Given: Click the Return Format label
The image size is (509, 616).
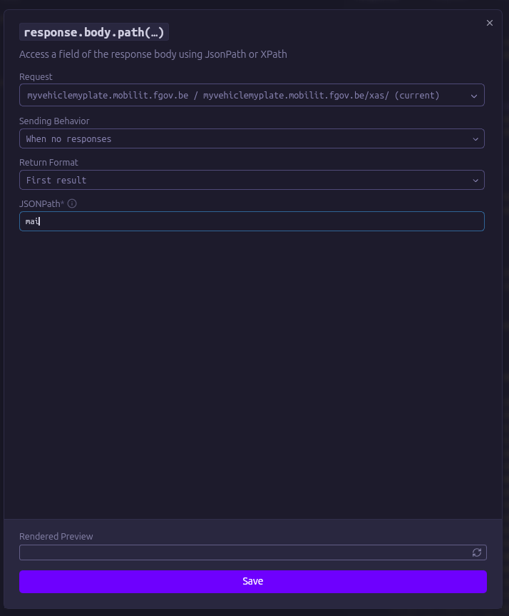Looking at the screenshot, I should coord(48,163).
